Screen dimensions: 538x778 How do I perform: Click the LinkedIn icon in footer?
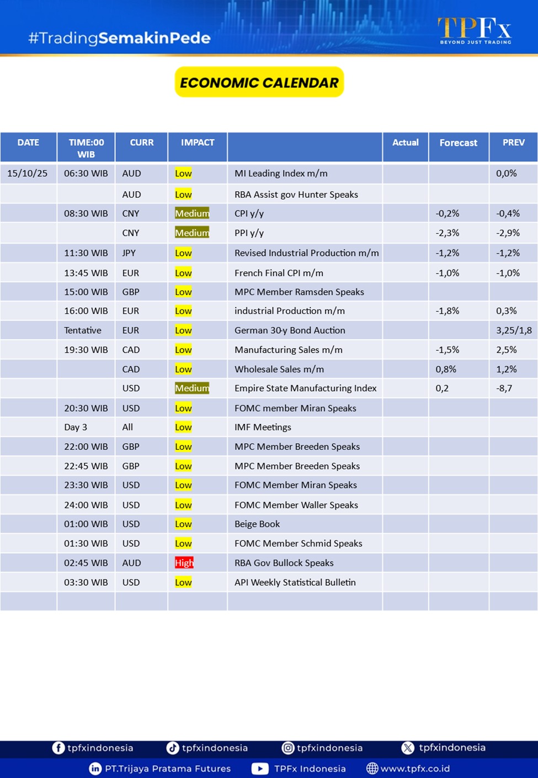(x=95, y=768)
